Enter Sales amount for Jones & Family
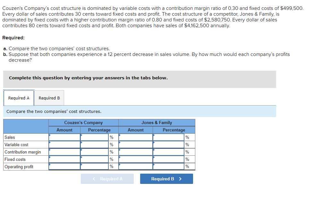 click(135, 137)
